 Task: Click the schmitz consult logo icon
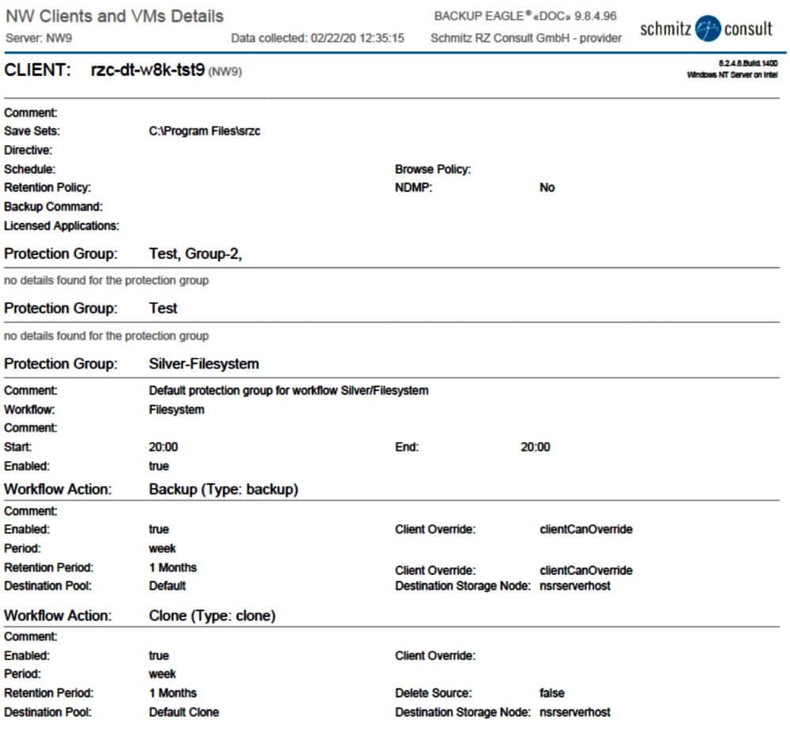pos(709,29)
